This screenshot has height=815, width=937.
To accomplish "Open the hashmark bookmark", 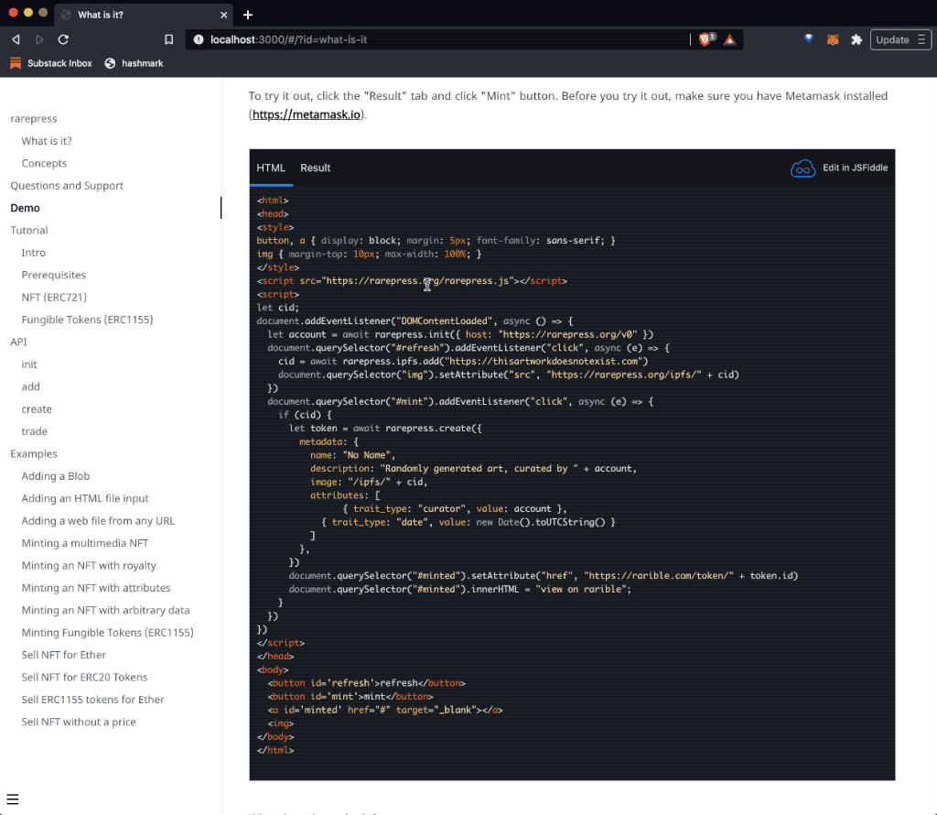I will (x=134, y=63).
